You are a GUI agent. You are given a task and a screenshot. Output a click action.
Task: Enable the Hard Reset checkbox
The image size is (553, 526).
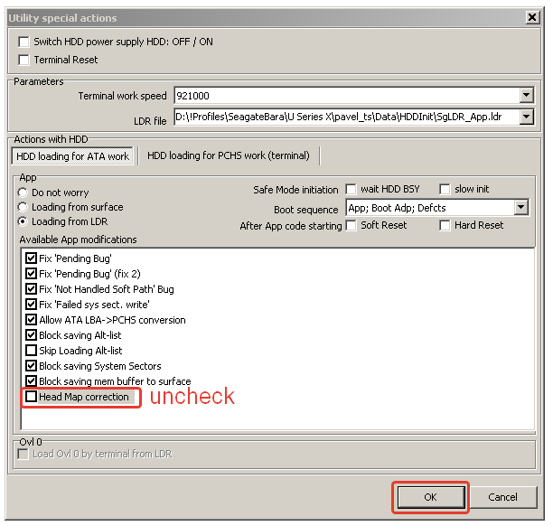click(445, 225)
